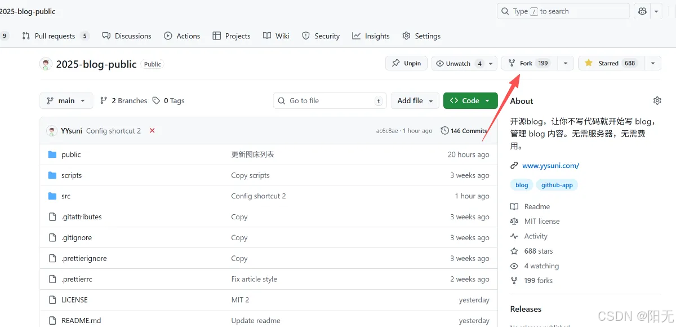This screenshot has width=676, height=327.
Task: View the 4 watching link
Action: (535, 266)
